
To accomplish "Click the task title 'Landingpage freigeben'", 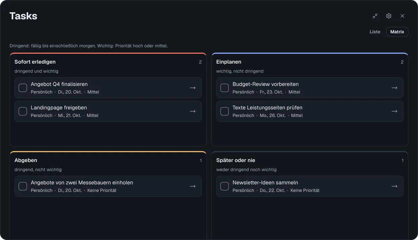I will tap(59, 108).
